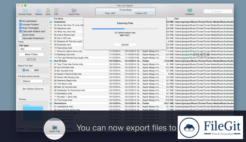Click the Export Files toolbar icon
The width and height of the screenshot is (246, 142).
click(x=74, y=11)
